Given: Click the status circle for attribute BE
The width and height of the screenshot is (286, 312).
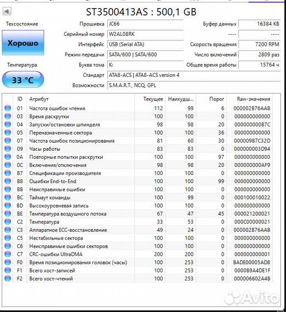Looking at the screenshot, I should point(7,214).
